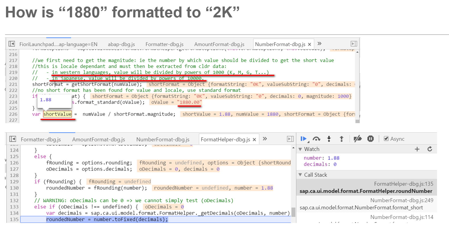Click line number 130 in lower gutter

point(14,188)
